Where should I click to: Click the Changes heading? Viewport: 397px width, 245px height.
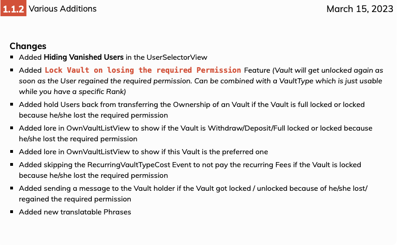[x=28, y=46]
